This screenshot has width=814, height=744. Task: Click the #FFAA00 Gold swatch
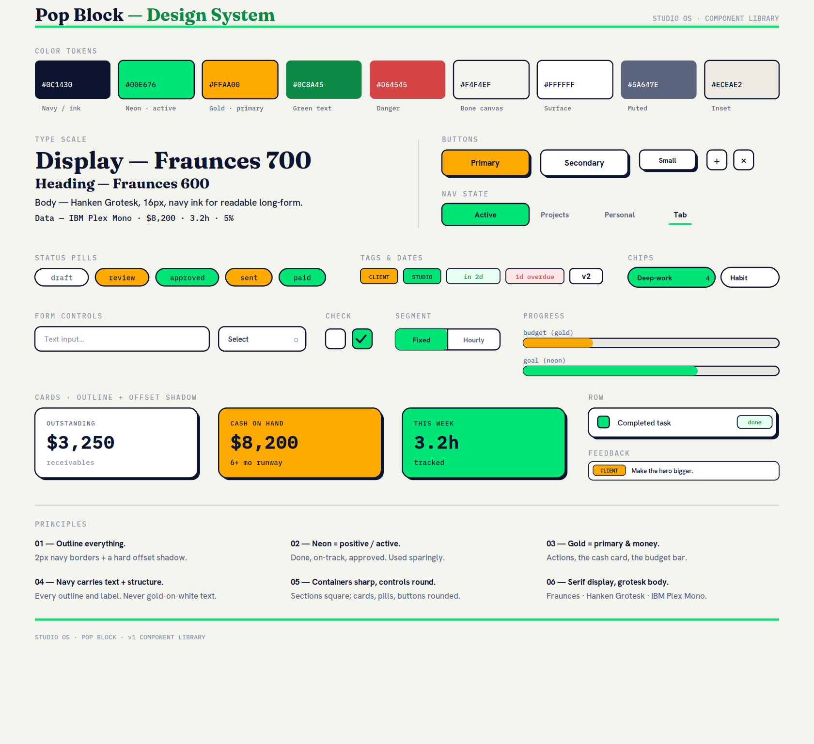click(240, 79)
